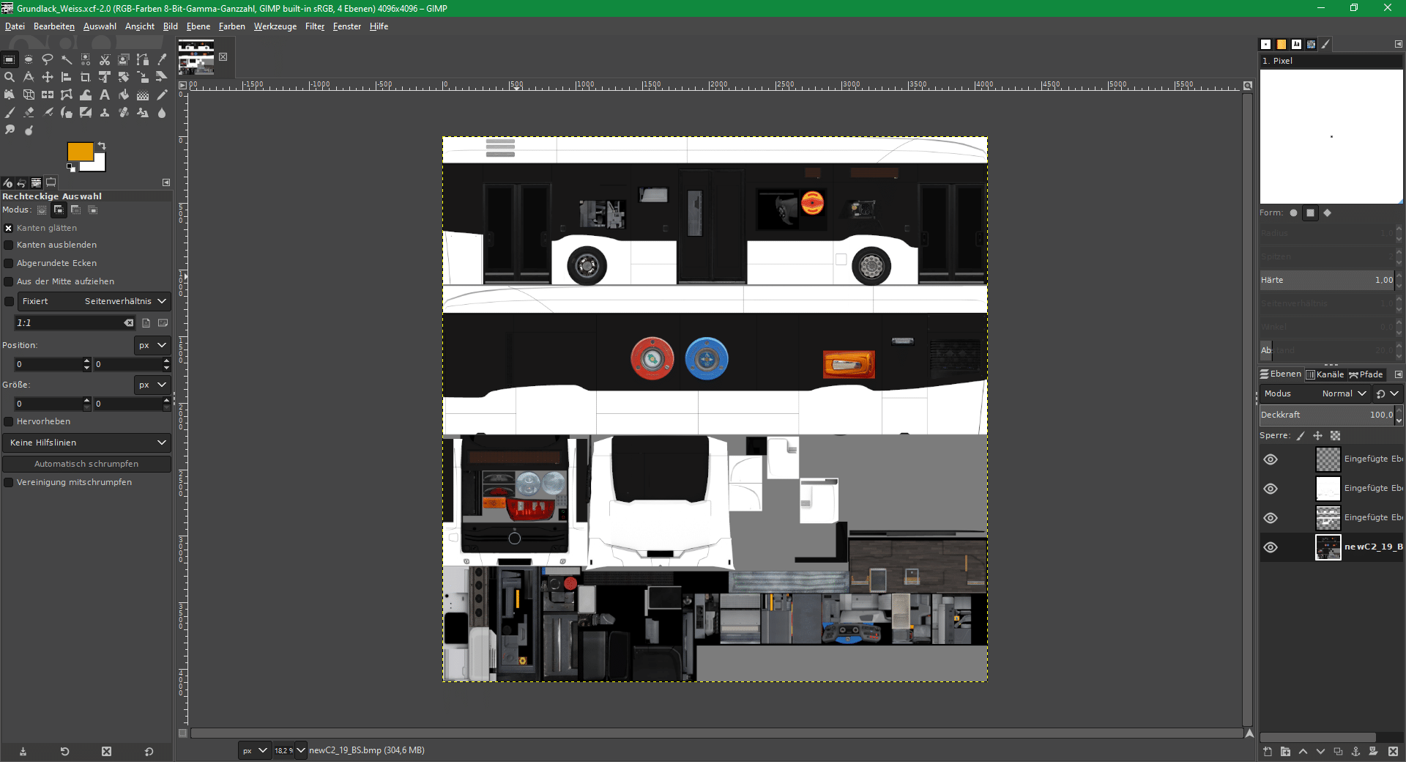Open Position unit px dropdown
Image resolution: width=1406 pixels, height=762 pixels.
tap(152, 345)
